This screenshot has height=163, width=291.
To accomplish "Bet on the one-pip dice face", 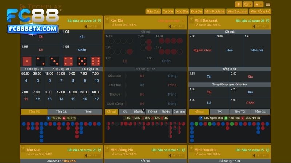I will [27, 61].
